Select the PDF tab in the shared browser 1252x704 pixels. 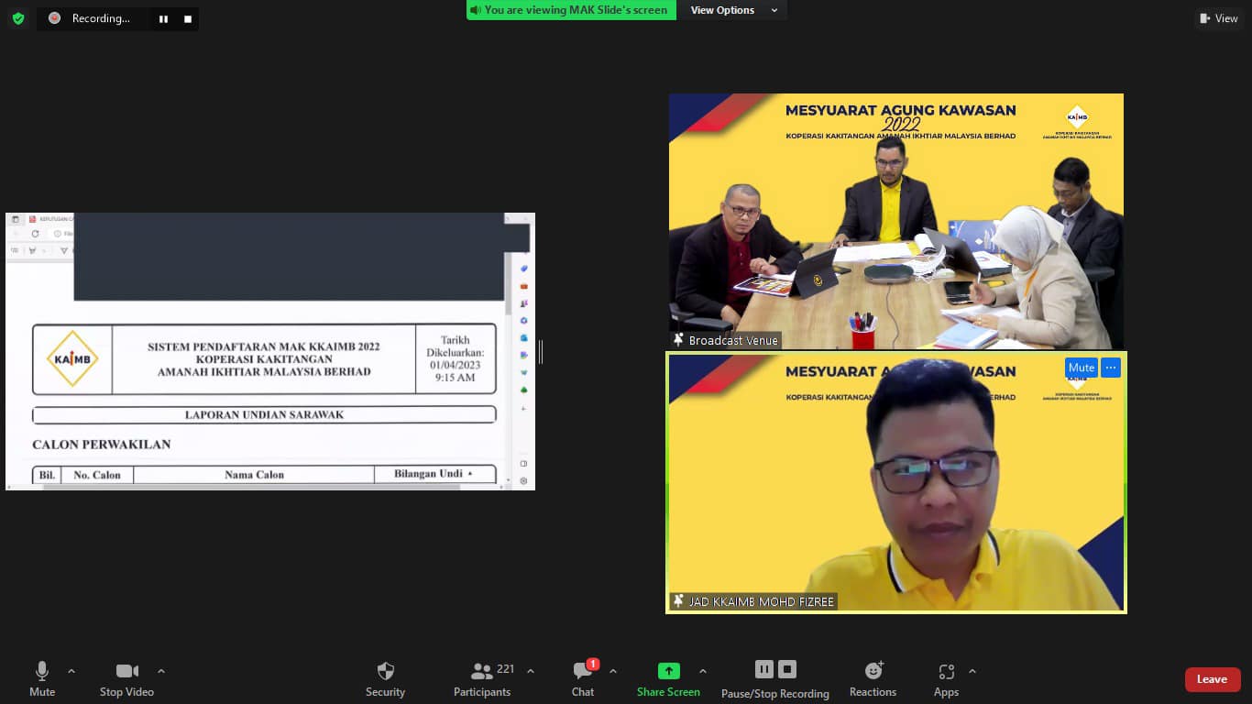(50, 219)
